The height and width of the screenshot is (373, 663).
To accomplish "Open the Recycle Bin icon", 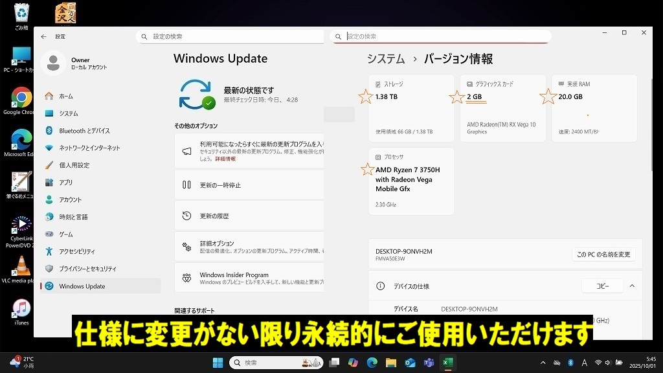I will click(21, 13).
